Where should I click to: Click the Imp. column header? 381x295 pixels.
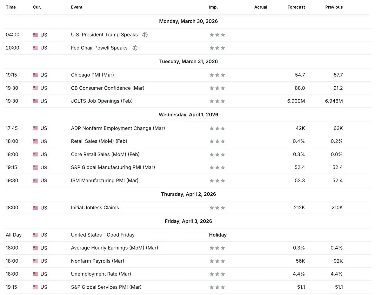click(x=213, y=7)
